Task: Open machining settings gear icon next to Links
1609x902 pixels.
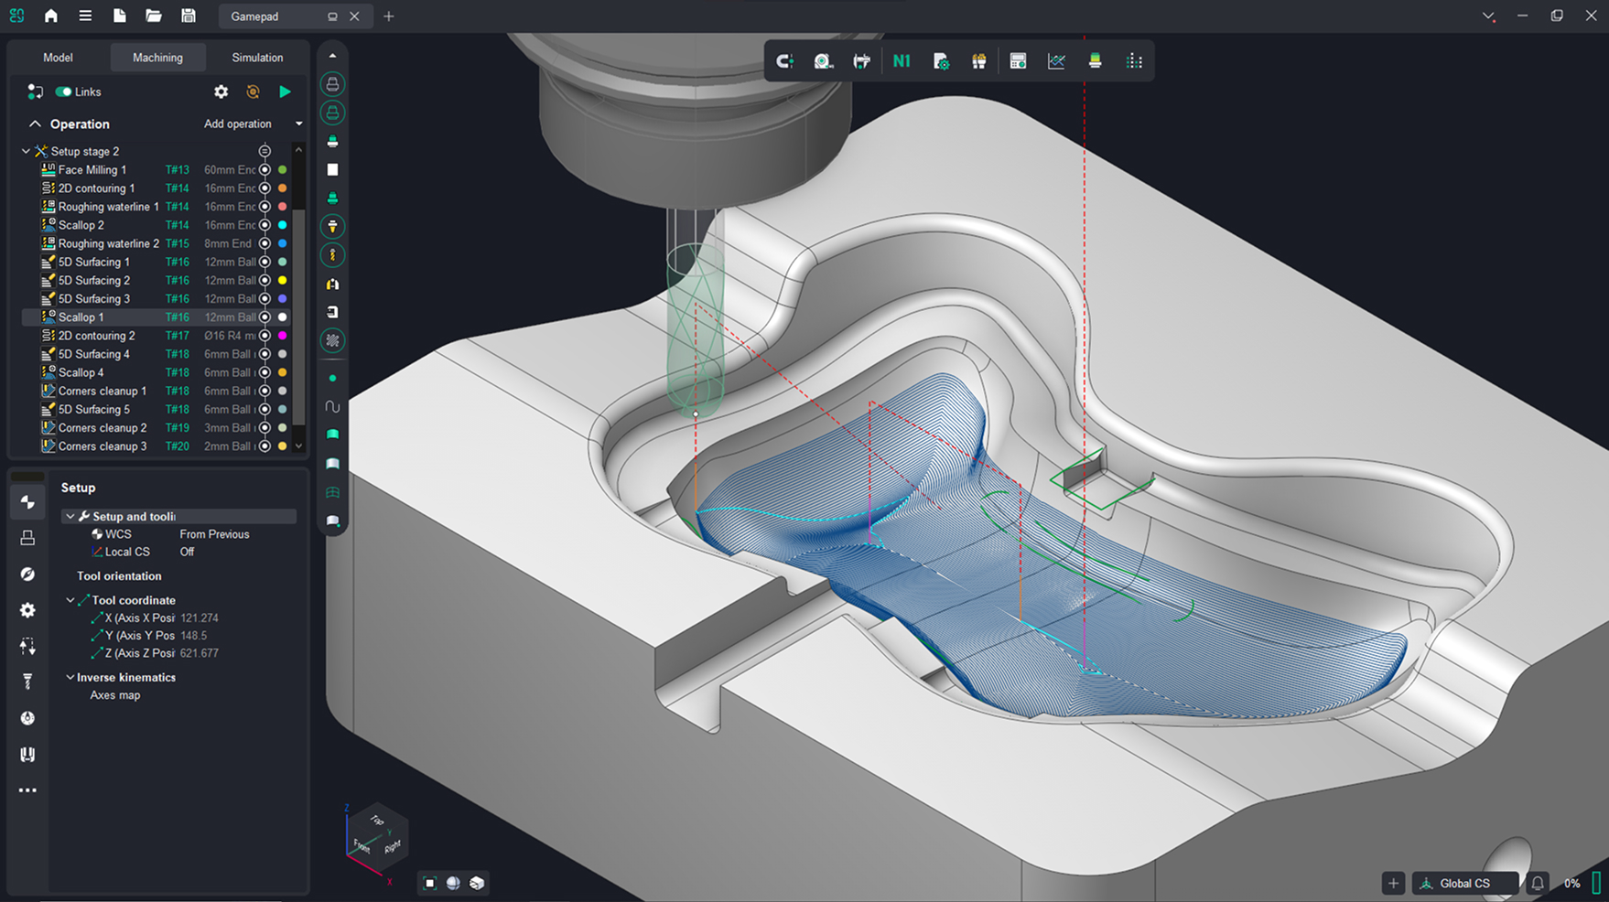Action: (x=221, y=91)
